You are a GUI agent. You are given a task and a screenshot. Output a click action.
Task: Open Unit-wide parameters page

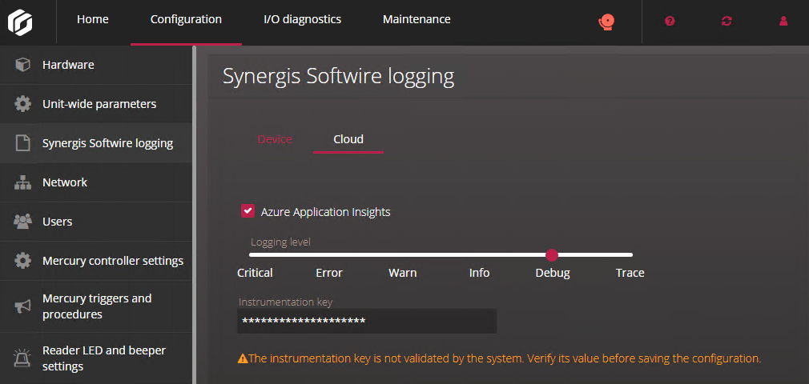coord(96,104)
